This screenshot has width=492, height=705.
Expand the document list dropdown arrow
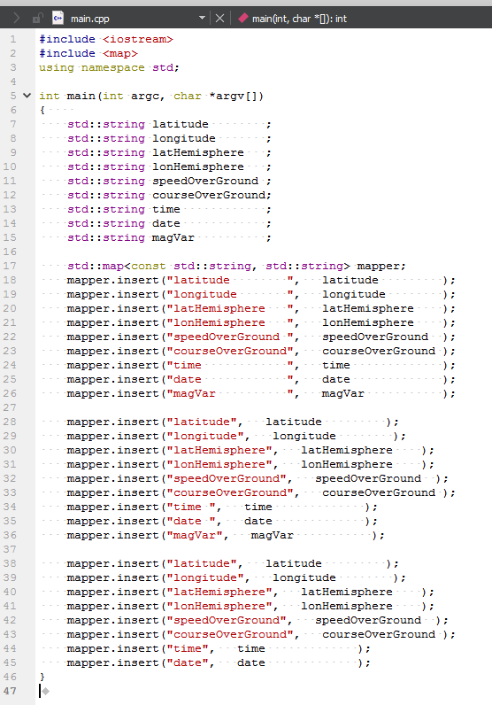pos(202,18)
